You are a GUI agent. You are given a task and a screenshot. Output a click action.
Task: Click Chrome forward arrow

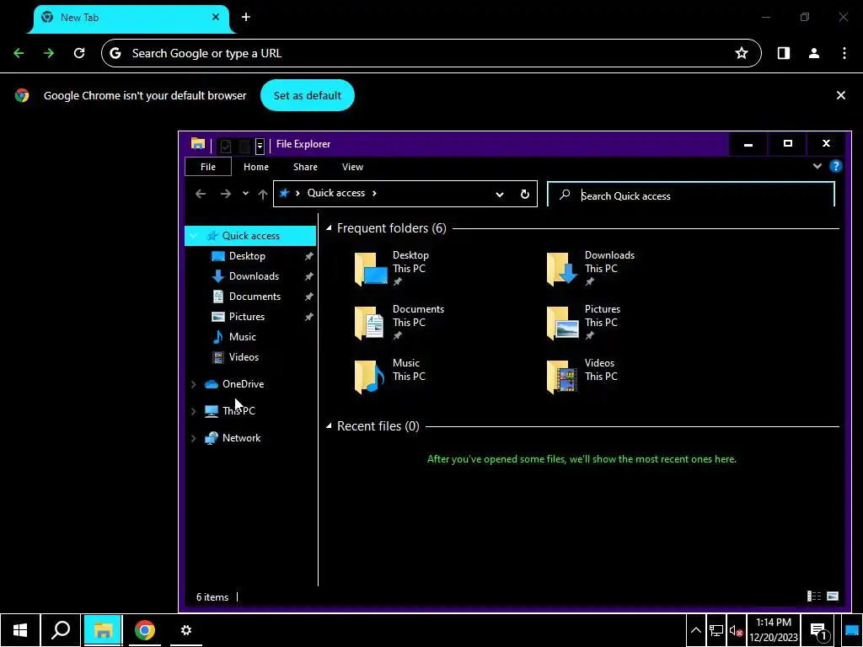pos(49,53)
